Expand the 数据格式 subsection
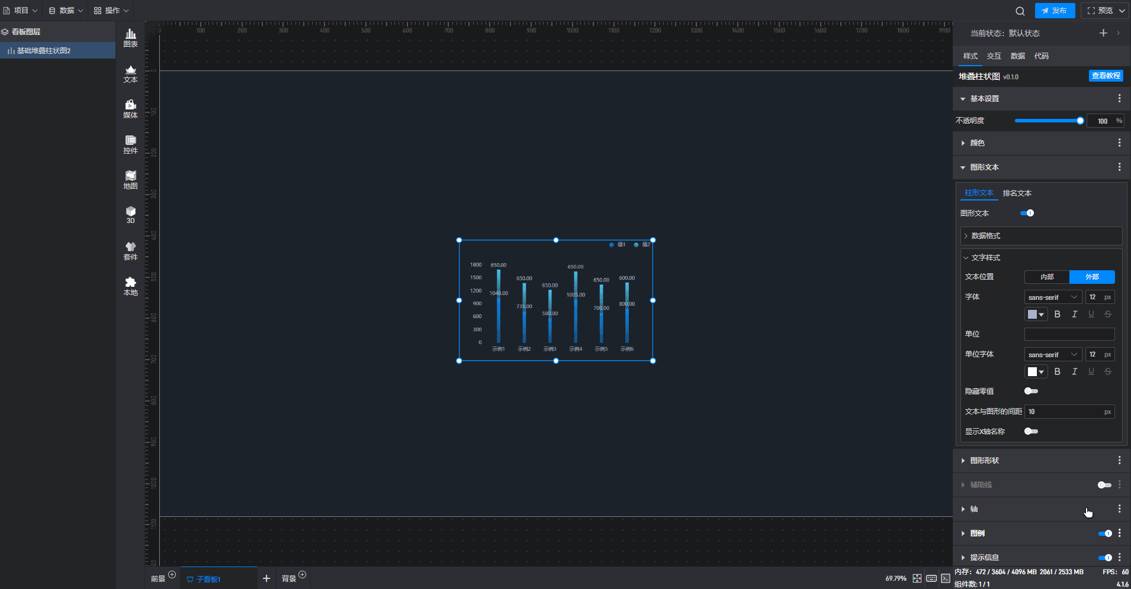This screenshot has height=589, width=1131. (1041, 236)
